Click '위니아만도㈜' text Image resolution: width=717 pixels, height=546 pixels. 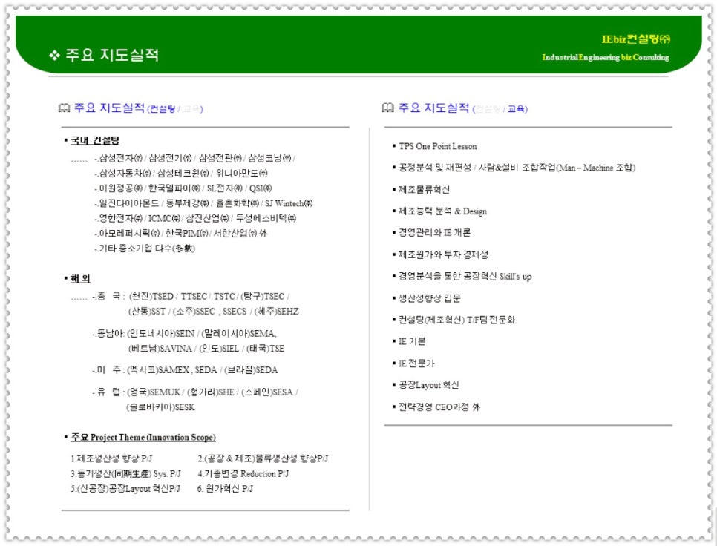pyautogui.click(x=242, y=173)
